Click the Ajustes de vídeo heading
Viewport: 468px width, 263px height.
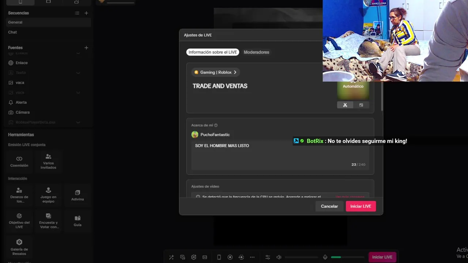[205, 187]
